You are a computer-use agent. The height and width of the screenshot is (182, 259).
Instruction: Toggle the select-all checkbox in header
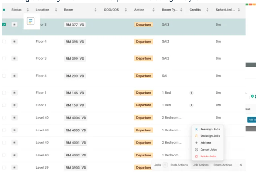click(4, 10)
